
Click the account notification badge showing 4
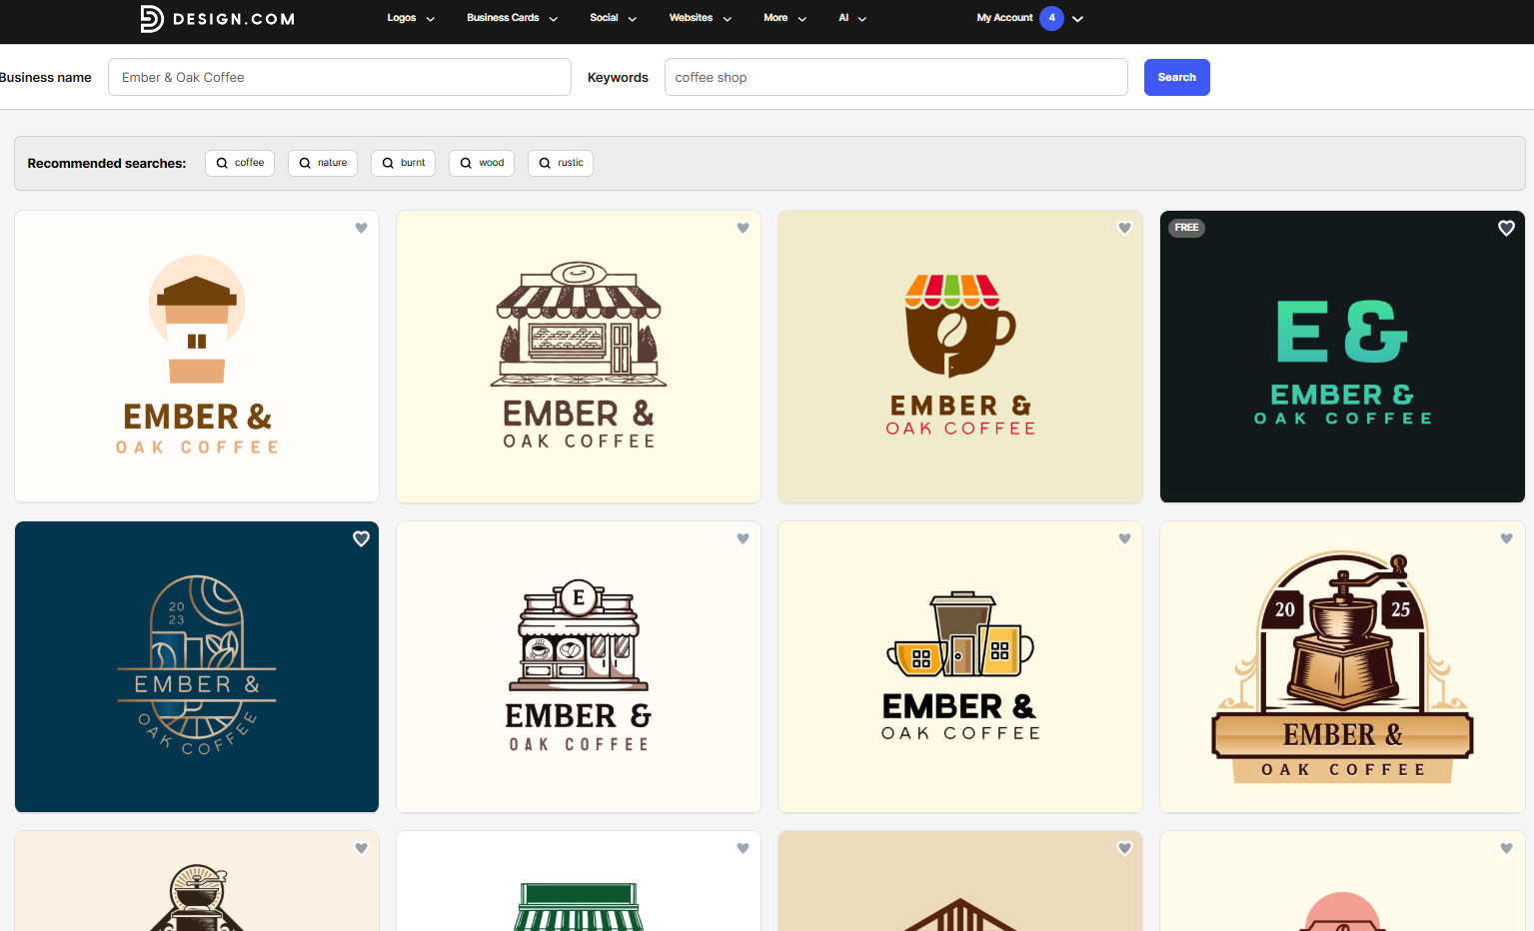1051,18
